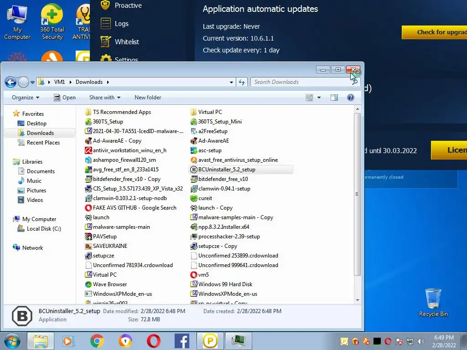Open Explorer help question mark icon
The height and width of the screenshot is (350, 467).
(x=351, y=98)
